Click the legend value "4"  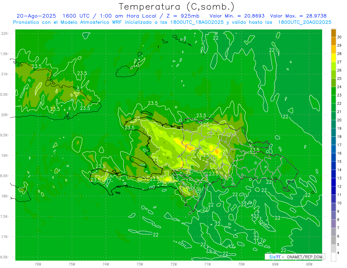coord(339,253)
